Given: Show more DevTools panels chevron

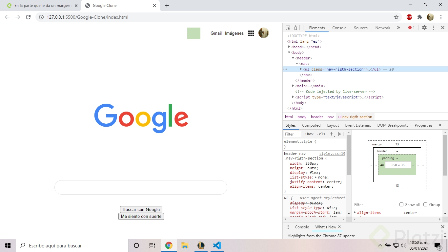Looking at the screenshot, I should pyautogui.click(x=398, y=28).
